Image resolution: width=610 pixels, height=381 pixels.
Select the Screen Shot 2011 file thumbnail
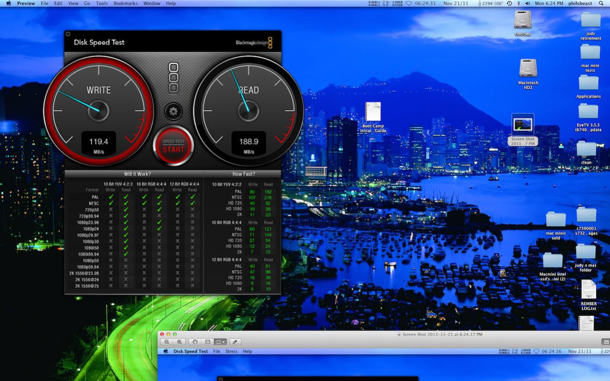pos(523,130)
